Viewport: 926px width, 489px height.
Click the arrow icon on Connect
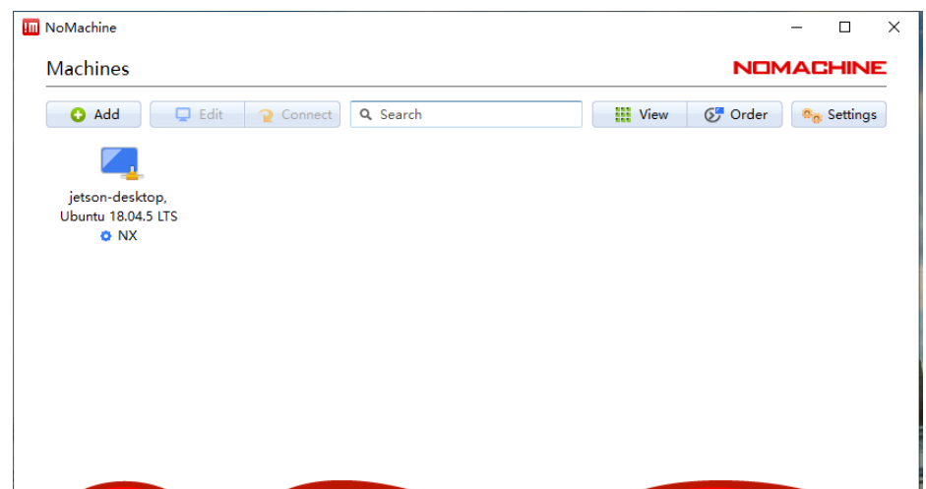pos(266,116)
